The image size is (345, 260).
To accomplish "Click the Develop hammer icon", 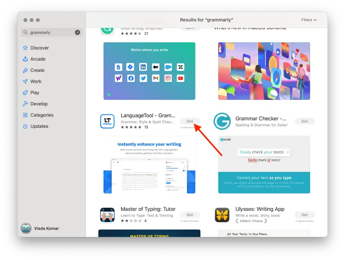I will coord(25,104).
